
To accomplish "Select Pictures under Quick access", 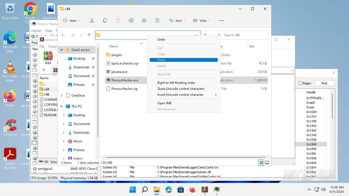I will pos(79,85).
